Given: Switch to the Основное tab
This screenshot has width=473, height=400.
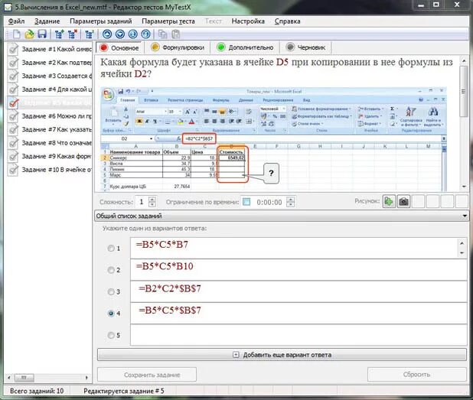Looking at the screenshot, I should (119, 47).
